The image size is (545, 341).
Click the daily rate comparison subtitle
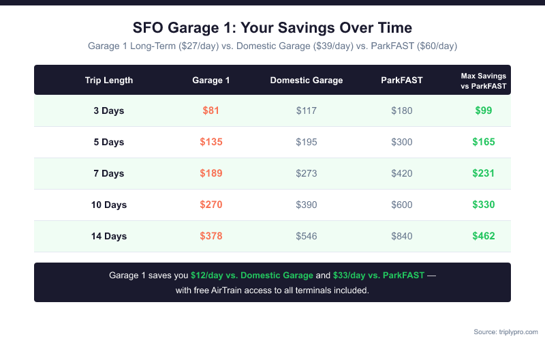click(x=272, y=46)
